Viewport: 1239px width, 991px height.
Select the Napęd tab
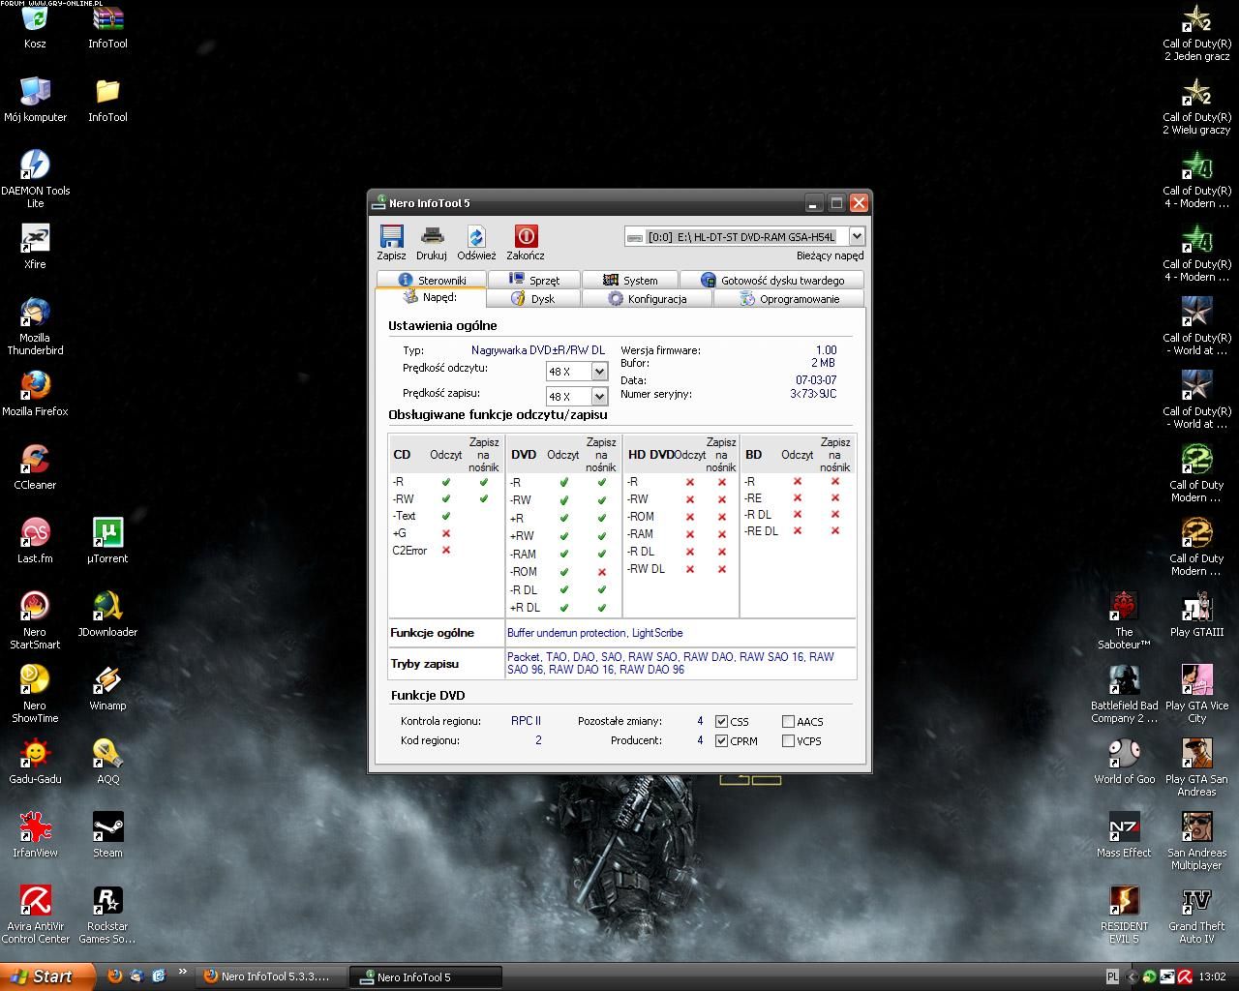(x=430, y=298)
